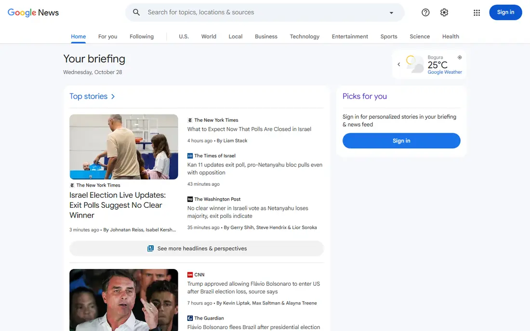
Task: Click The Times of Israel source name
Action: pos(215,155)
